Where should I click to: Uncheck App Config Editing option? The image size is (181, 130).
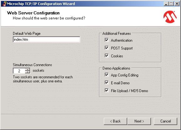pos(107,75)
